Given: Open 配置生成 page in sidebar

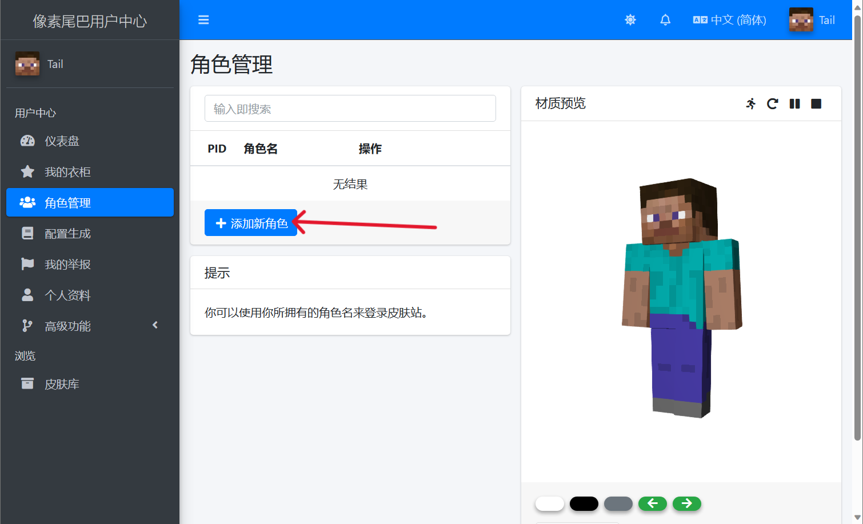Looking at the screenshot, I should pyautogui.click(x=90, y=234).
